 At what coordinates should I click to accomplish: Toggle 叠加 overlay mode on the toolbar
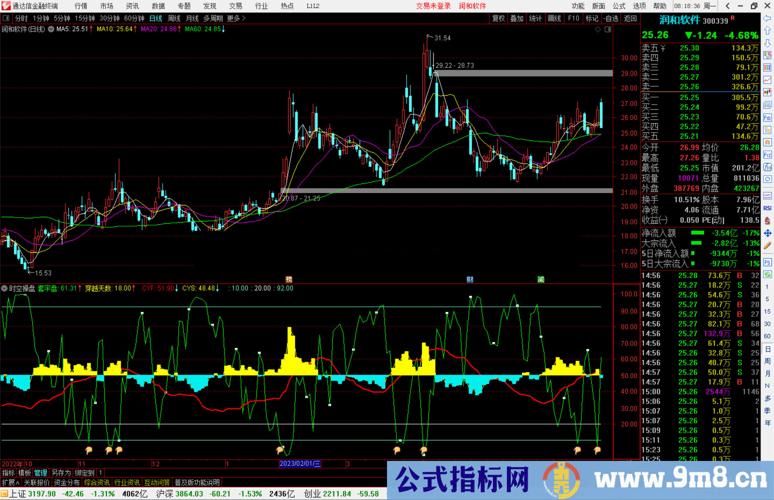point(517,18)
